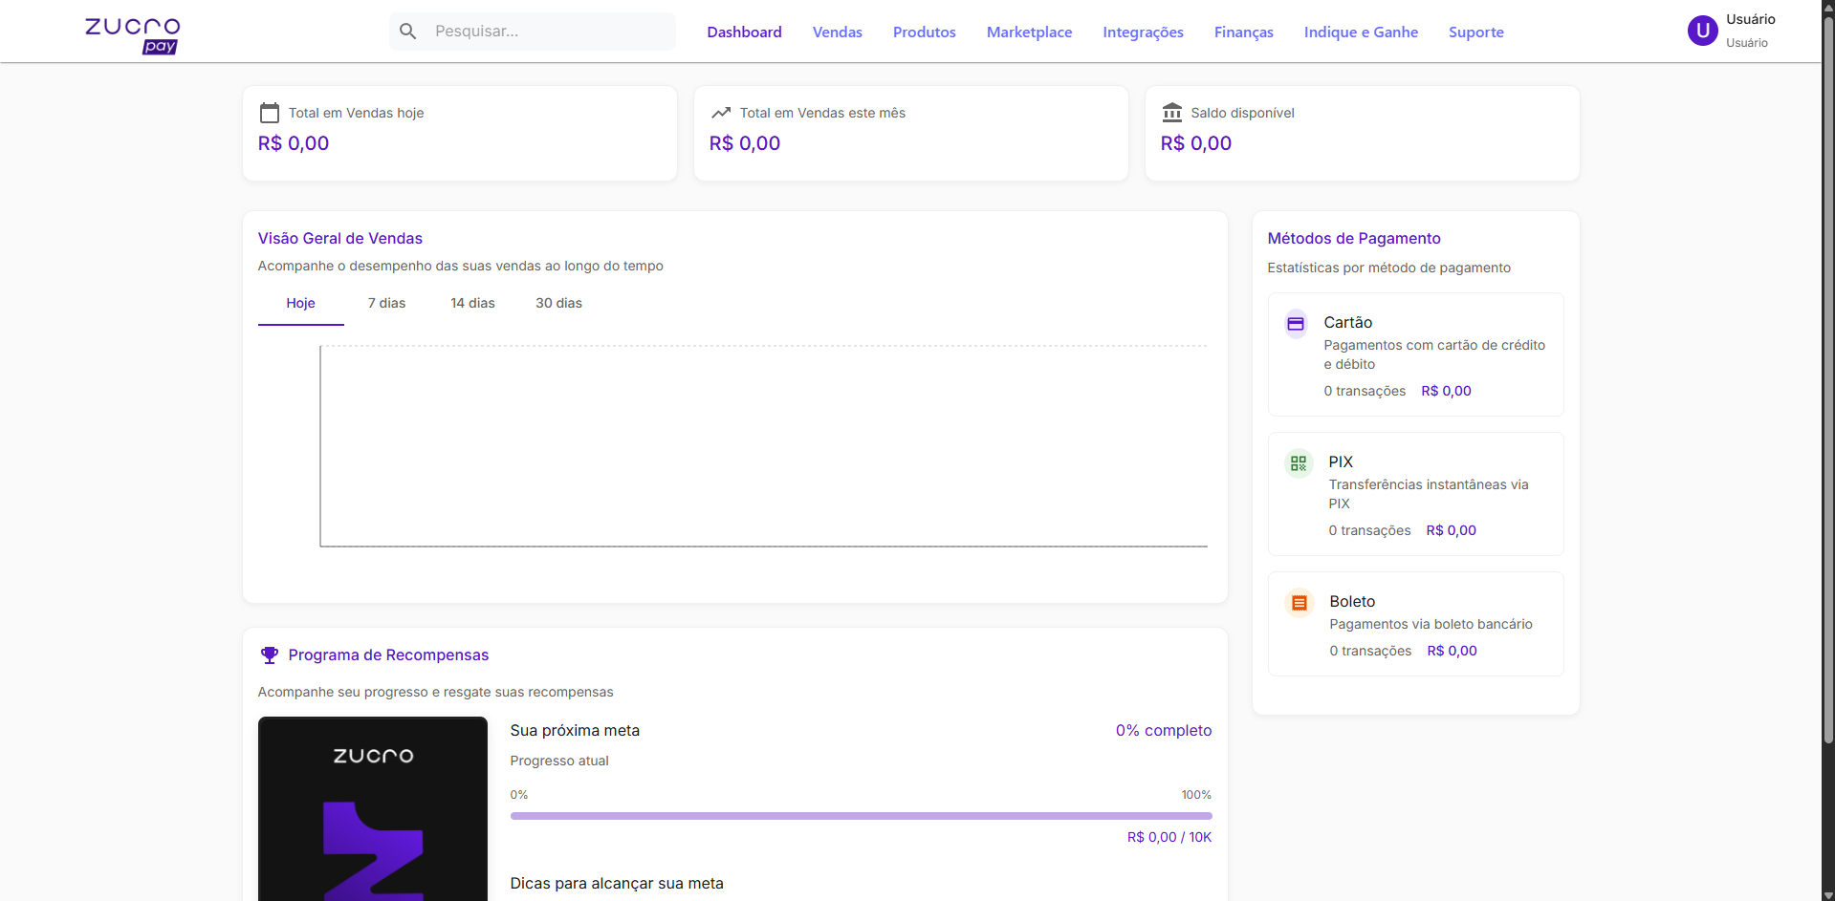1835x901 pixels.
Task: Click the calendar icon on Total em Vendas hoje
Action: pyautogui.click(x=271, y=112)
